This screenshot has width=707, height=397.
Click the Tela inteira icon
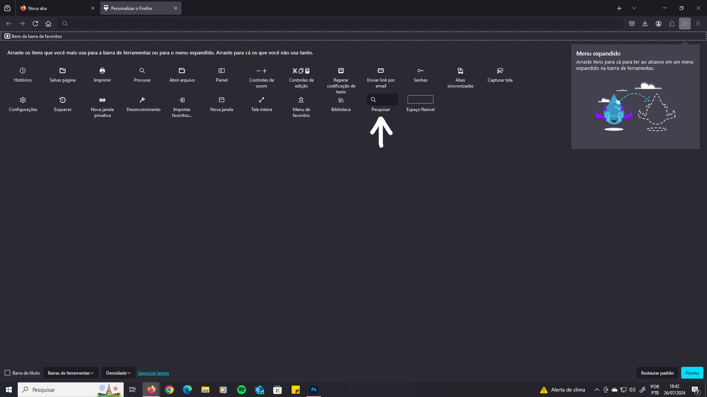tap(261, 100)
